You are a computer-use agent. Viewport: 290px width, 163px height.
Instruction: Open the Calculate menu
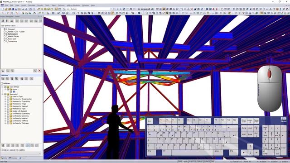click(x=31, y=5)
